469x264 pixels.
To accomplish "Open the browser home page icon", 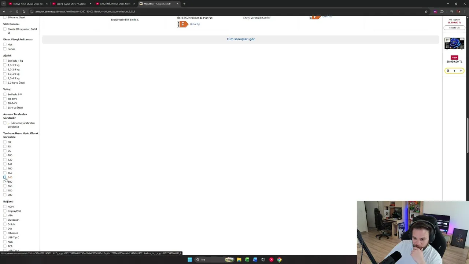I will pyautogui.click(x=24, y=11).
